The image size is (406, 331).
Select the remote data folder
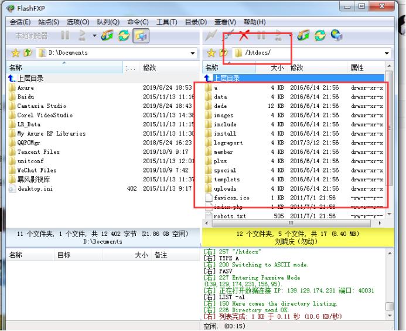click(x=220, y=97)
